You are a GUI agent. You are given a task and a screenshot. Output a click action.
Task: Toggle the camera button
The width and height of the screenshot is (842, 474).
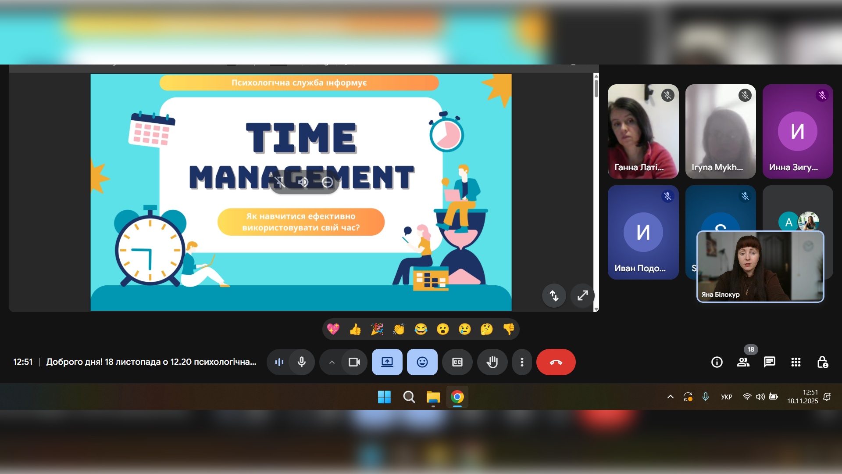[x=354, y=362]
